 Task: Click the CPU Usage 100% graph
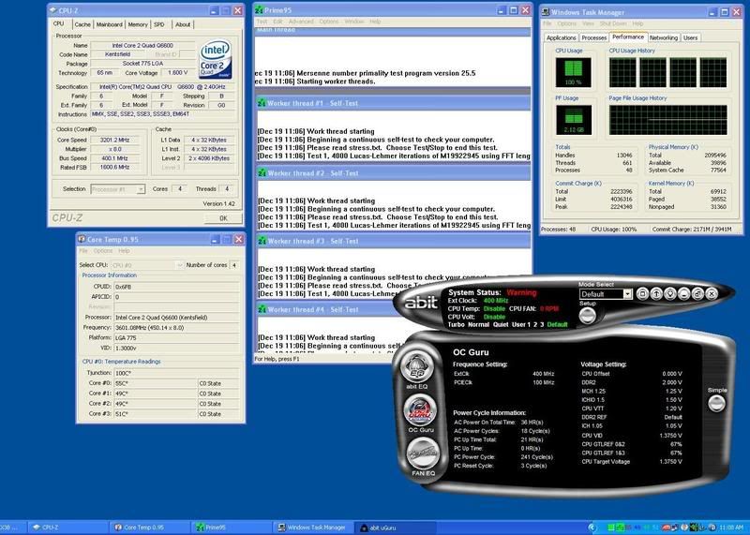tap(573, 72)
